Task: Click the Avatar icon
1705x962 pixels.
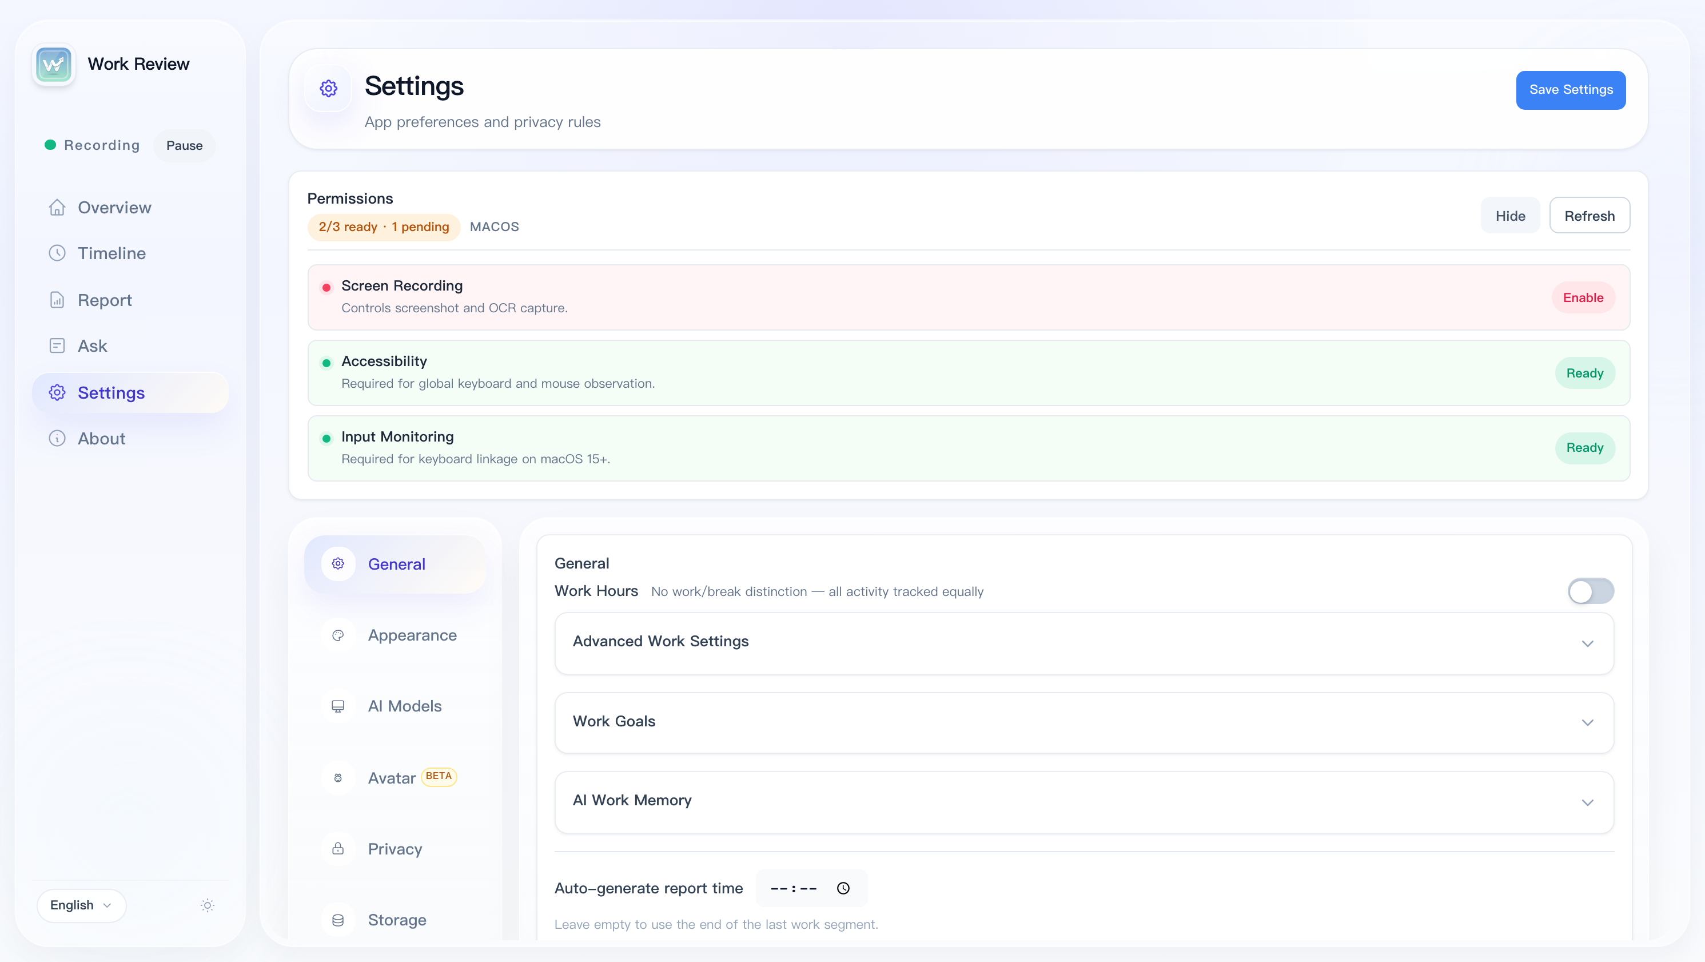Action: tap(338, 778)
